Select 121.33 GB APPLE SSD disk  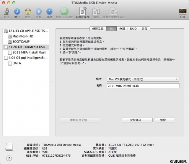26,31
